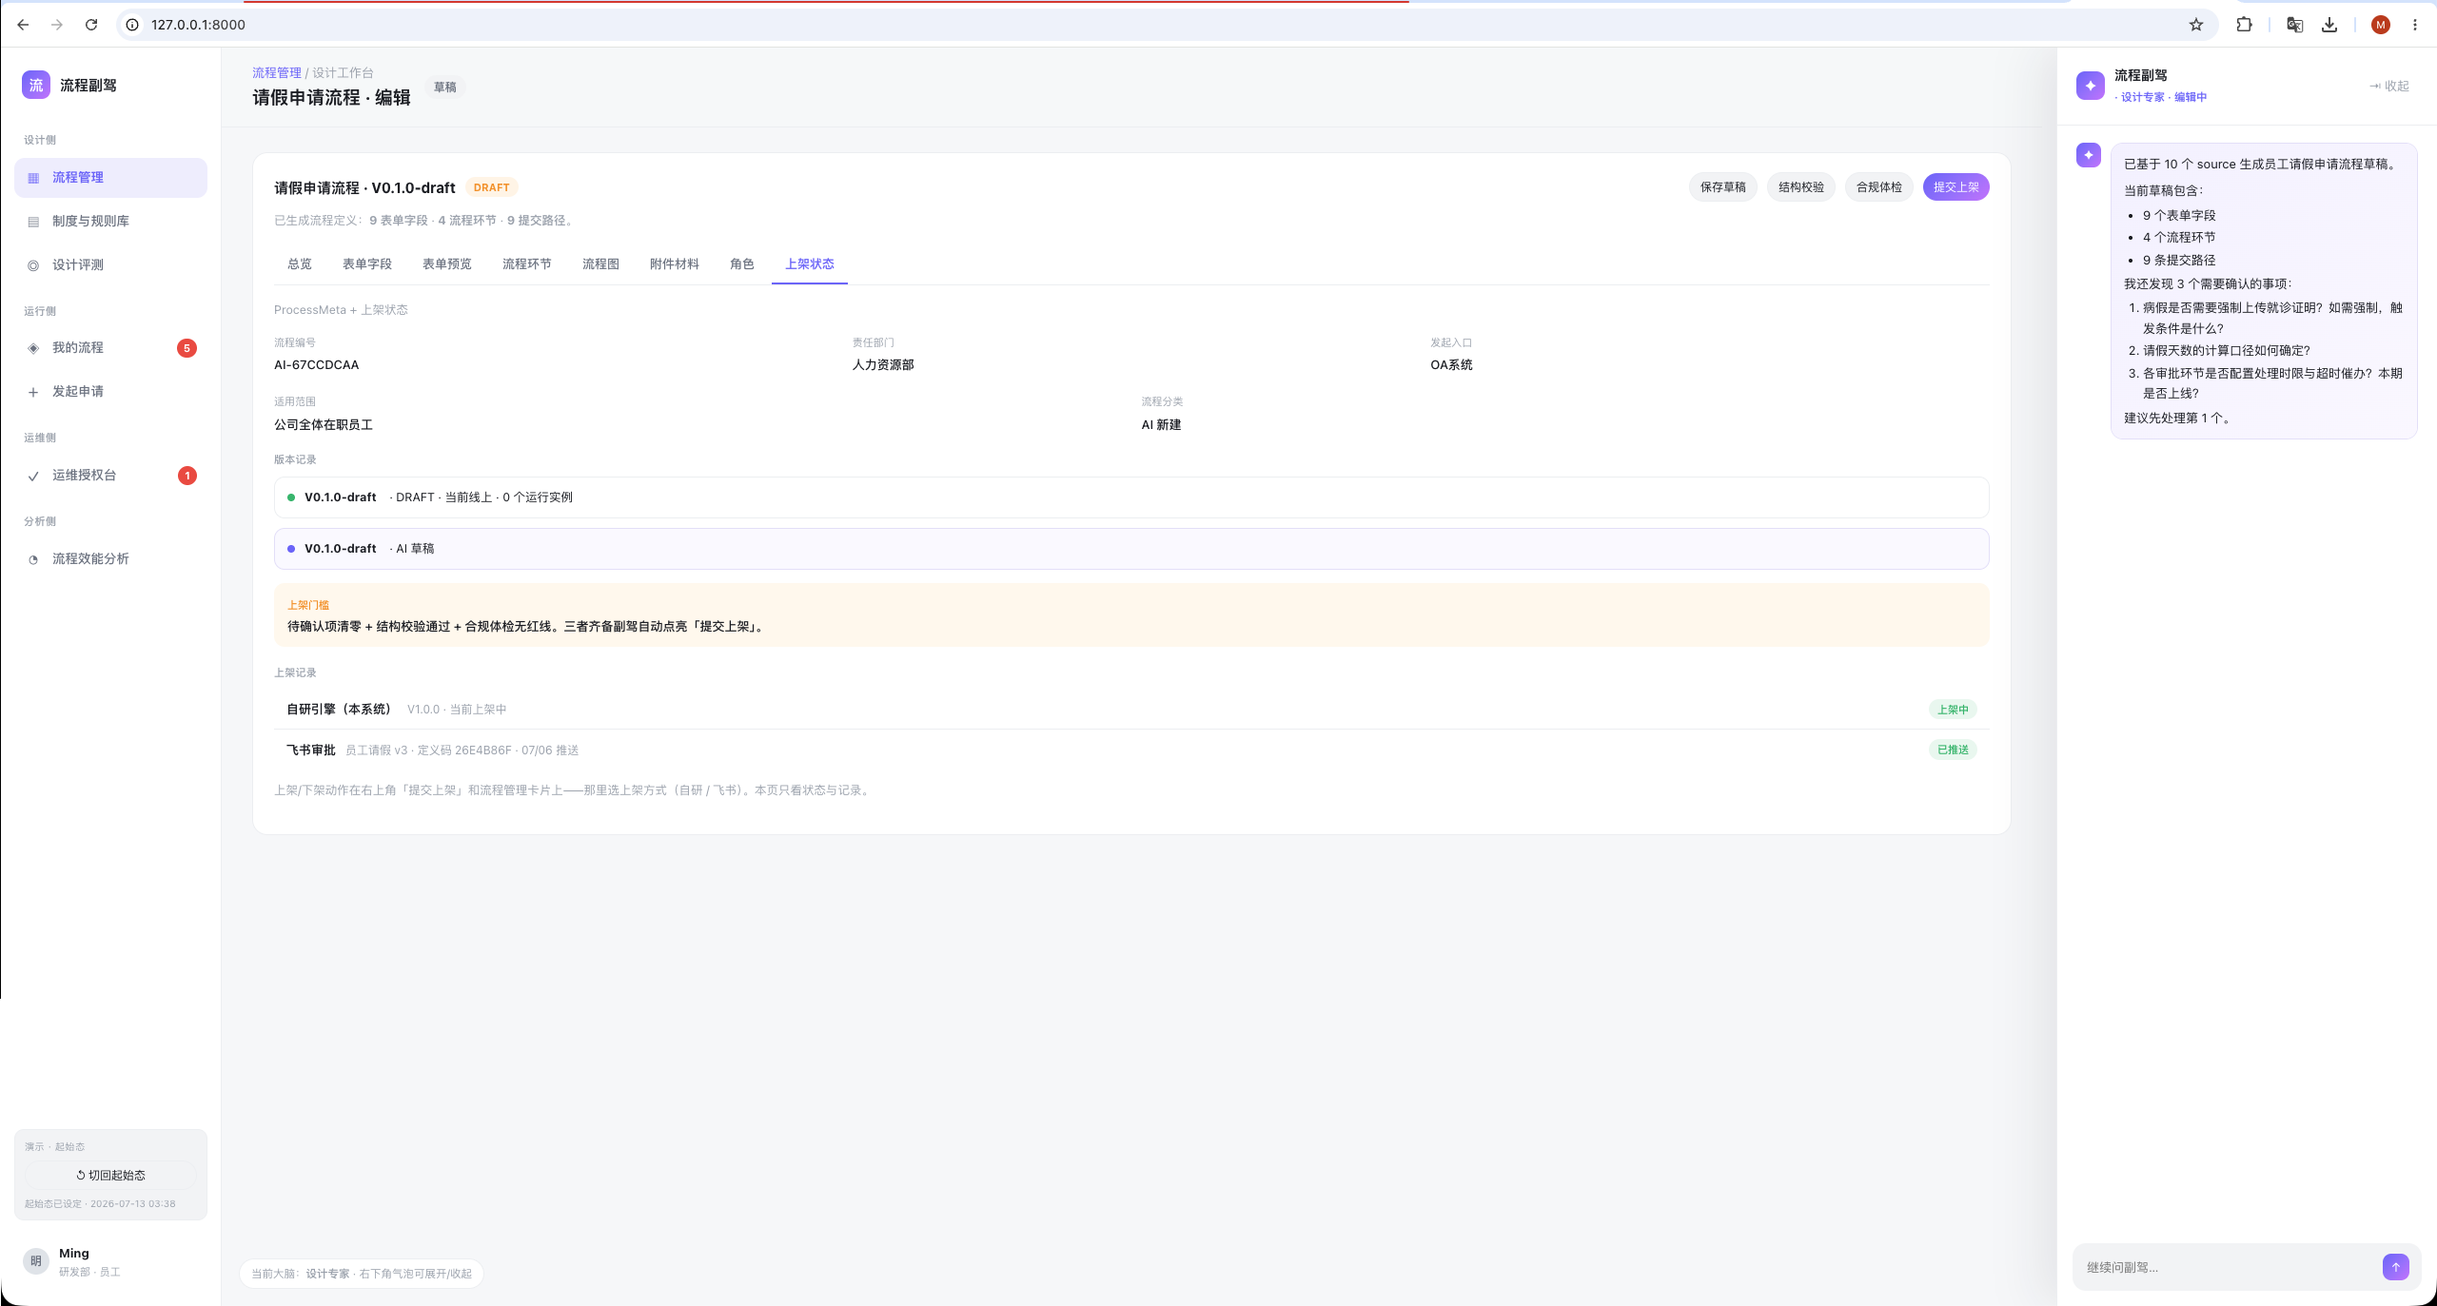Click the copilot sparkle icon in panel header

click(2091, 86)
